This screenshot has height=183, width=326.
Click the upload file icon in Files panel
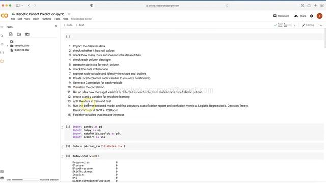point(11,34)
